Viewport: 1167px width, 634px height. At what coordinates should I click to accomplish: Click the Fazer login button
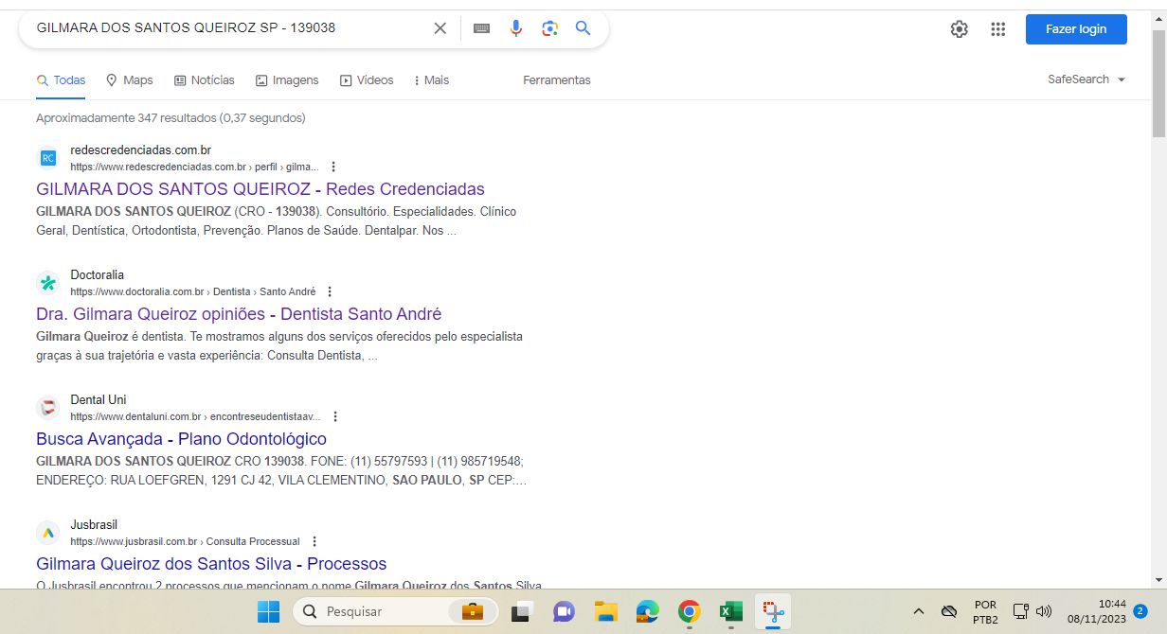point(1076,29)
